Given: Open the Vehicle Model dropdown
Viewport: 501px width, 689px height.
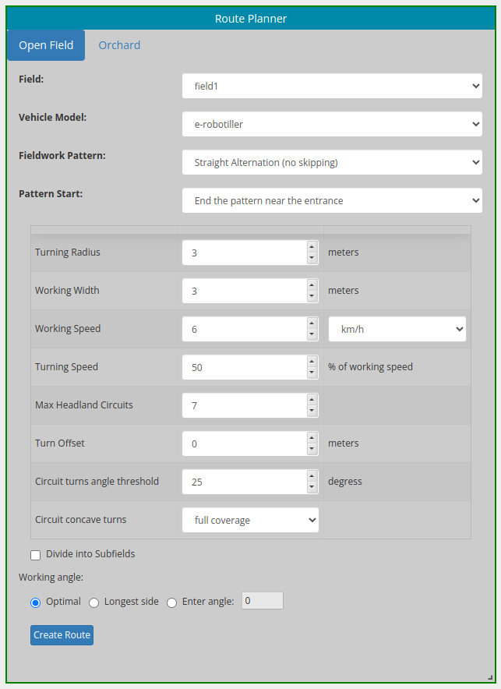Looking at the screenshot, I should coord(332,124).
